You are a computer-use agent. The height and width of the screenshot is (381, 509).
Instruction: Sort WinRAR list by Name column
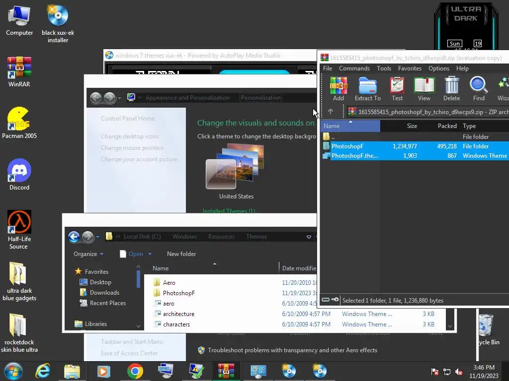[x=350, y=126]
